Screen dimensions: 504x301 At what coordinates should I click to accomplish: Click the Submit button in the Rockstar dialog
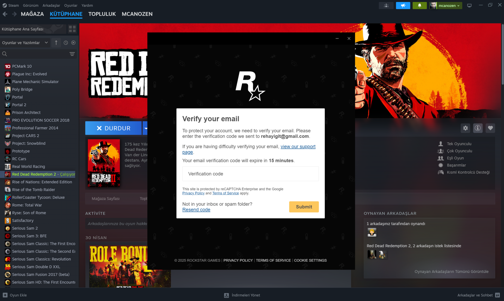[304, 207]
